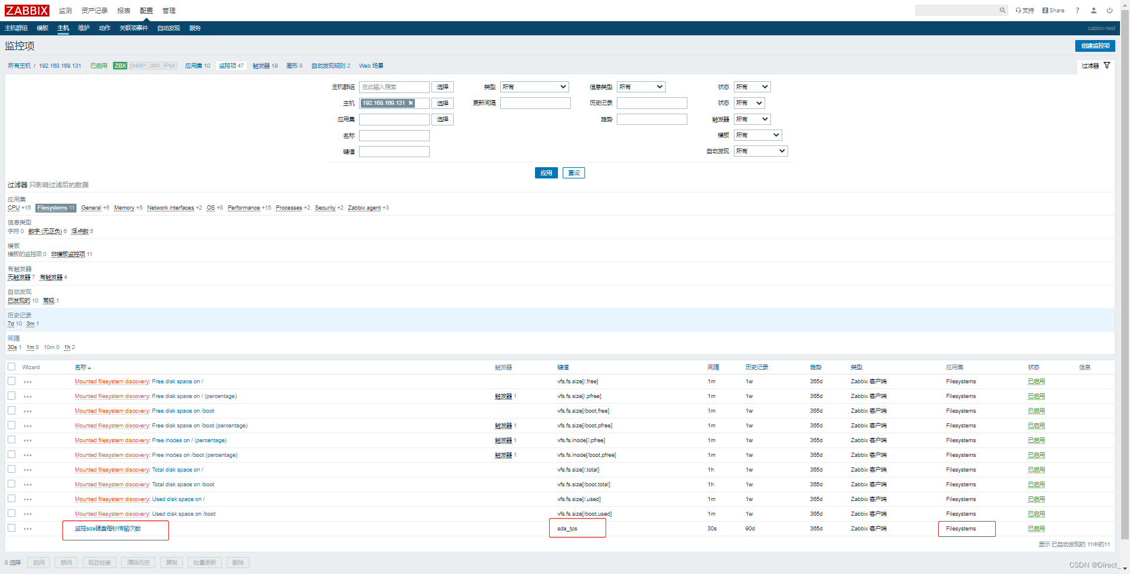Click the 键值 key filter input field
1130x574 pixels.
394,152
